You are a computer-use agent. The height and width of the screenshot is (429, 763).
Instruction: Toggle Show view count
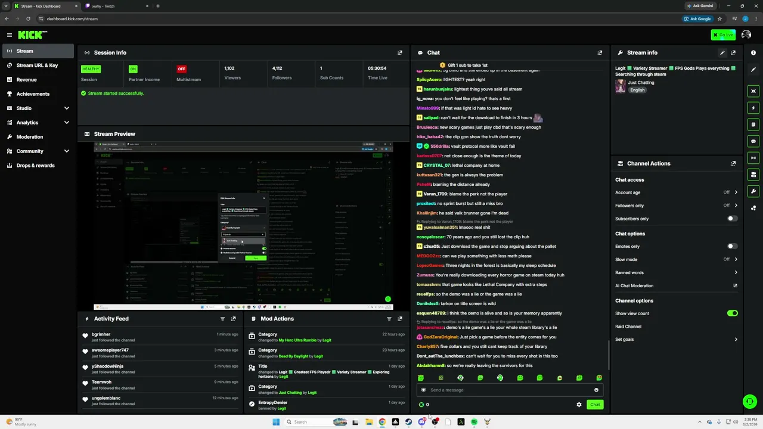pos(732,313)
